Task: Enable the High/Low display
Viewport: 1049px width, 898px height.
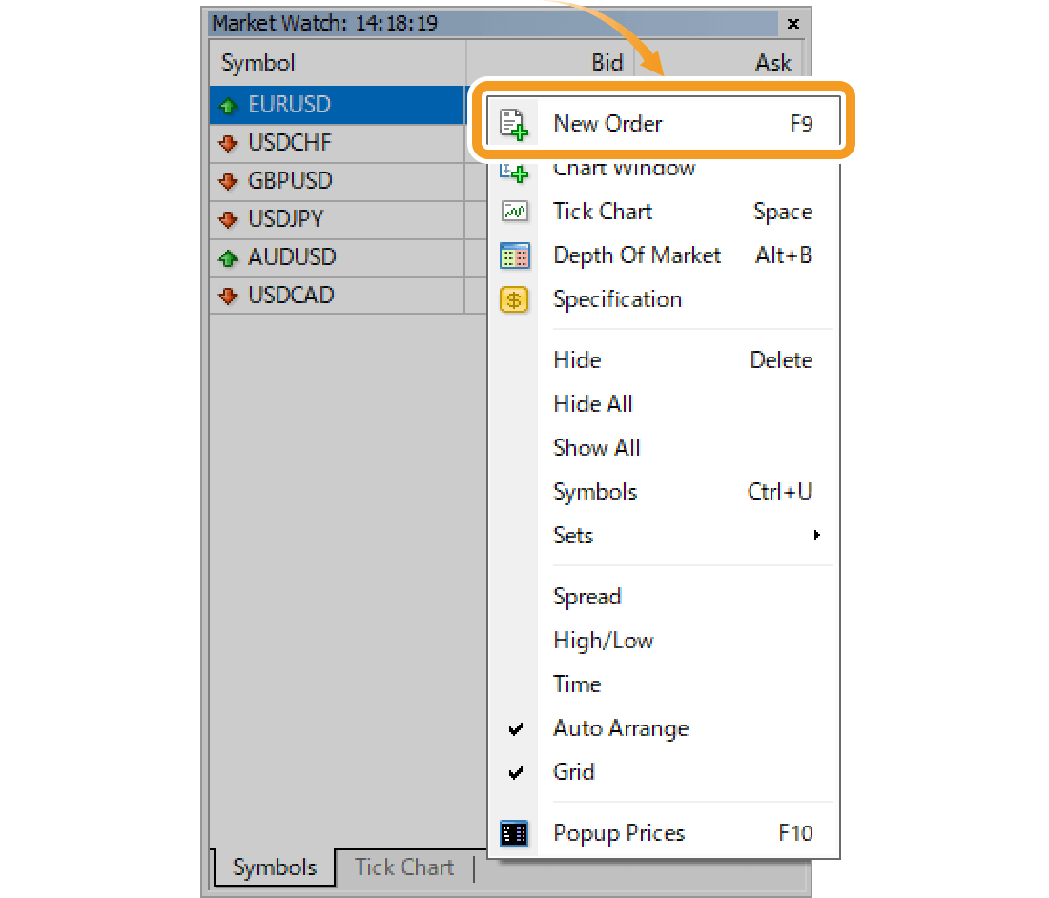Action: (603, 640)
